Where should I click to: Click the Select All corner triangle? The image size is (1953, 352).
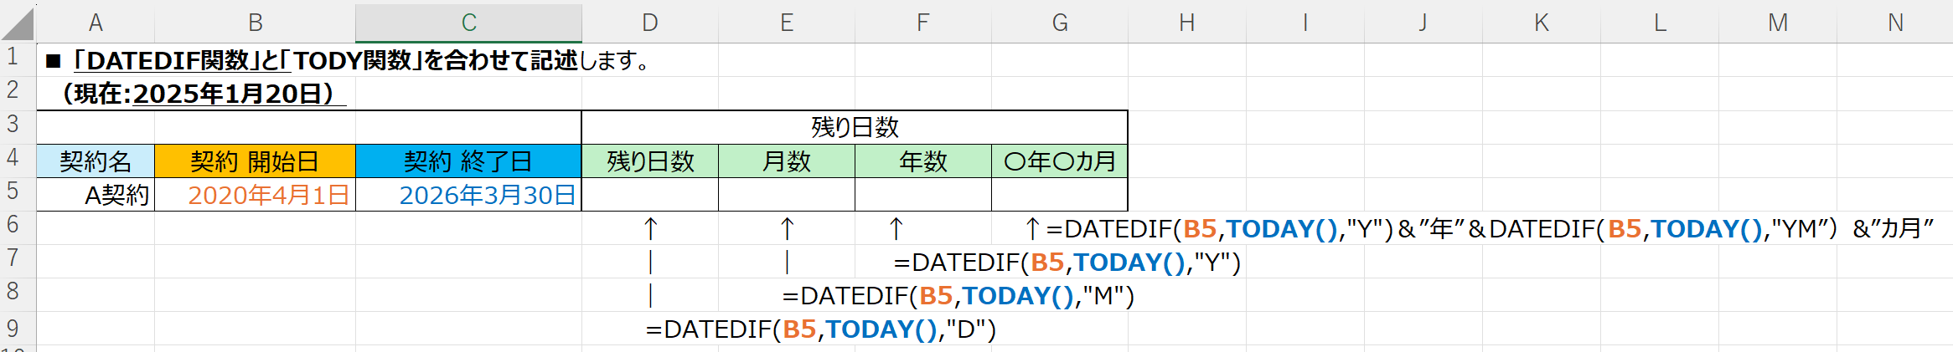tap(18, 23)
